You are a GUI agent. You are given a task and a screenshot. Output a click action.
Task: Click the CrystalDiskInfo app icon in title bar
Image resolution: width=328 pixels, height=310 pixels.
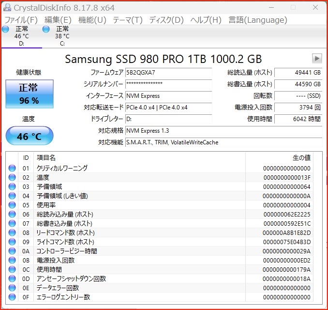click(x=7, y=7)
